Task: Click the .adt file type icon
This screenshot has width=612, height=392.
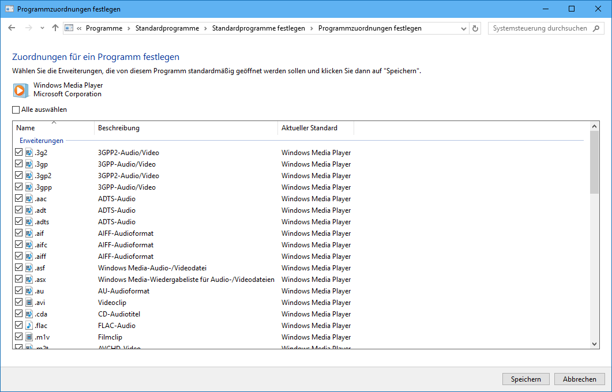Action: coord(29,210)
